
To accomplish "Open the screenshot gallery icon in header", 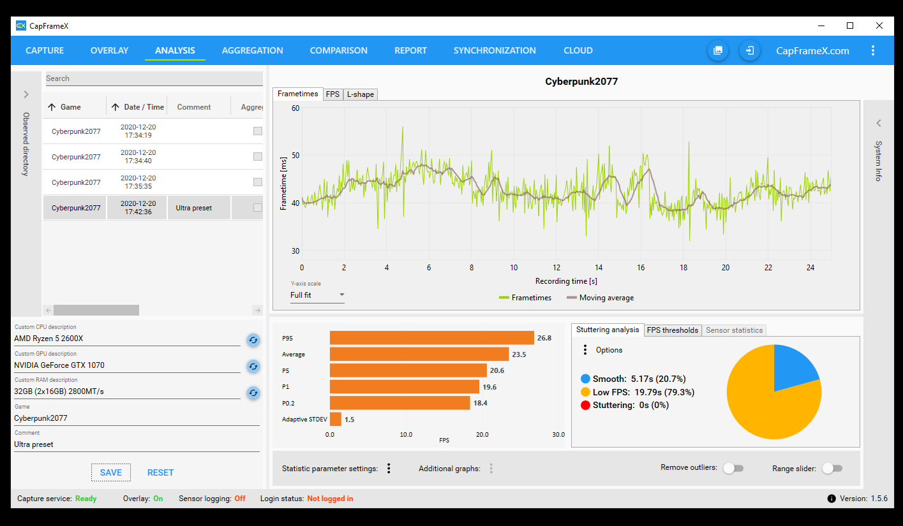I will coord(718,50).
